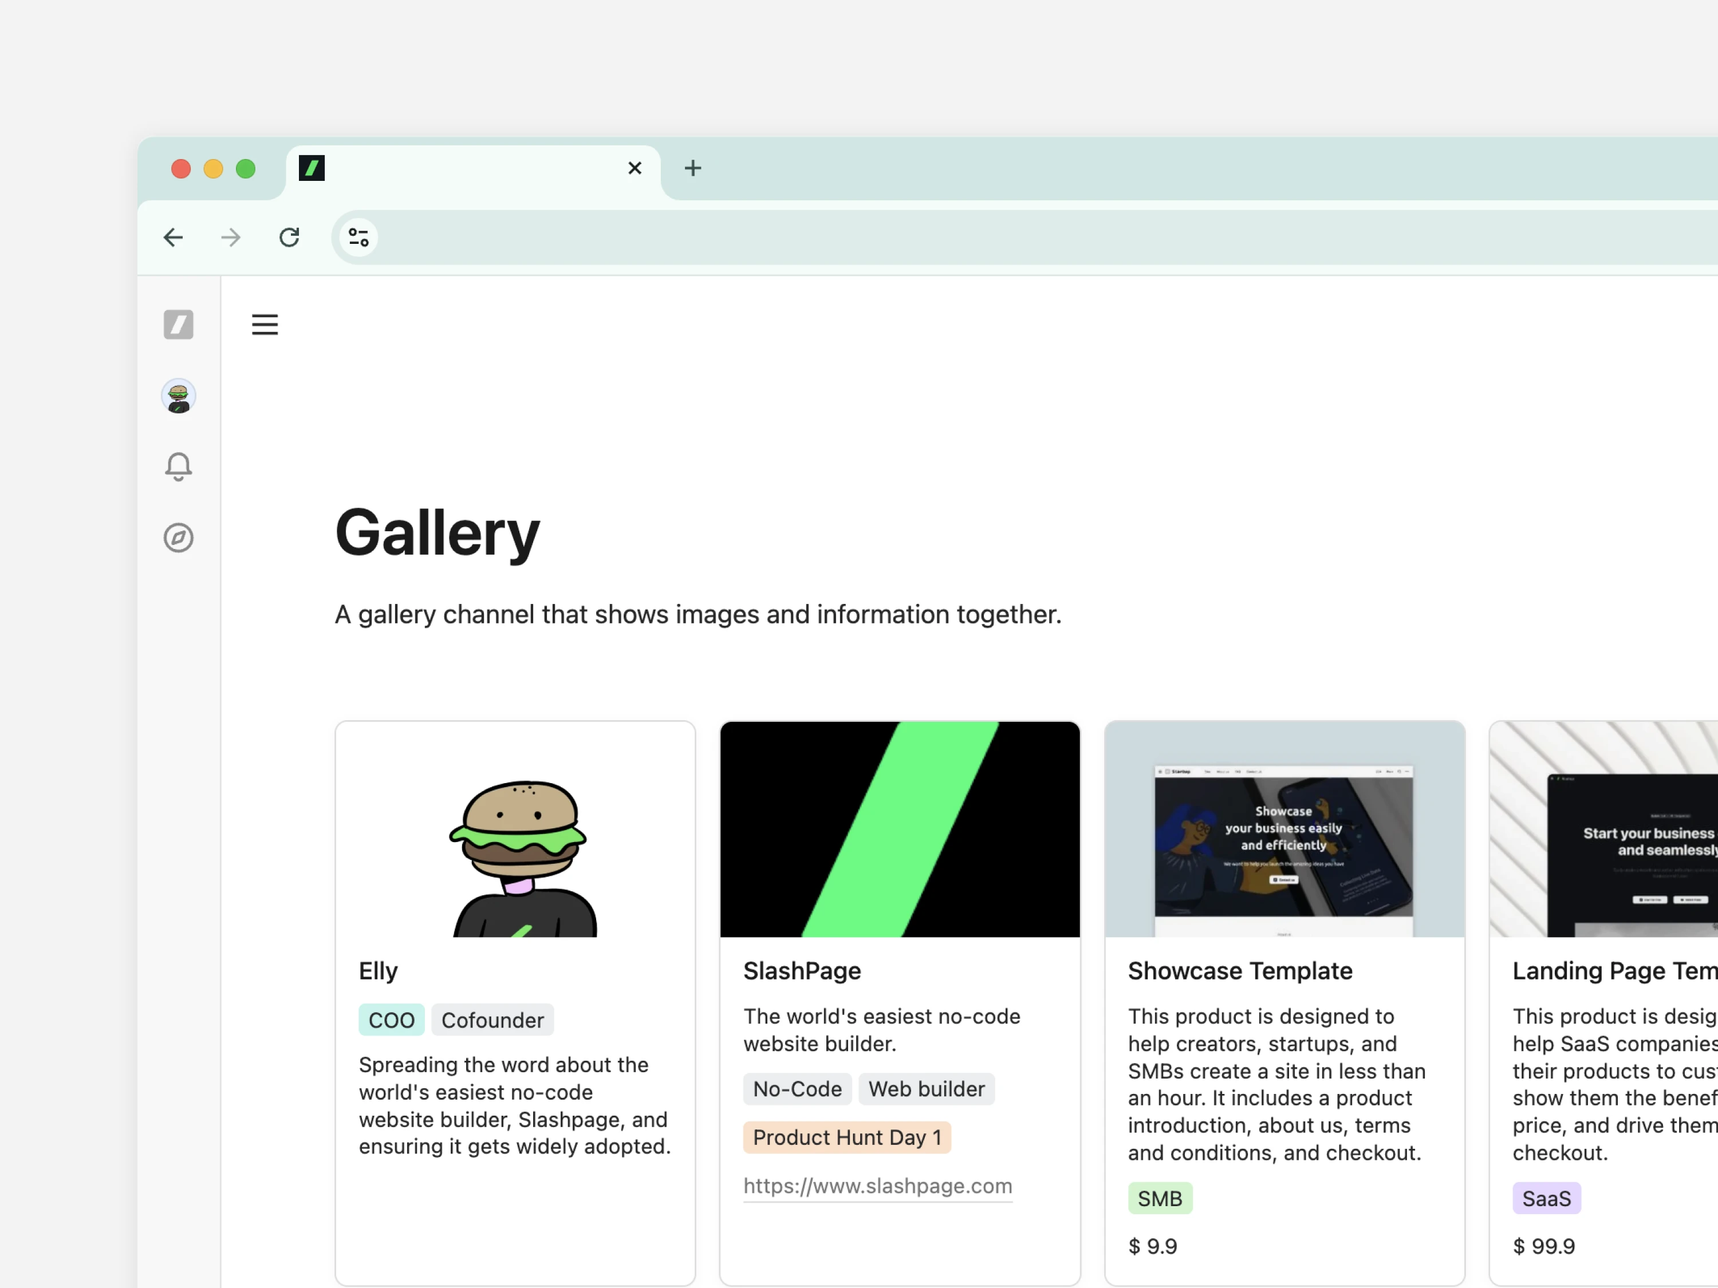This screenshot has width=1718, height=1288.
Task: Click the $ 9.9 price
Action: (x=1153, y=1246)
